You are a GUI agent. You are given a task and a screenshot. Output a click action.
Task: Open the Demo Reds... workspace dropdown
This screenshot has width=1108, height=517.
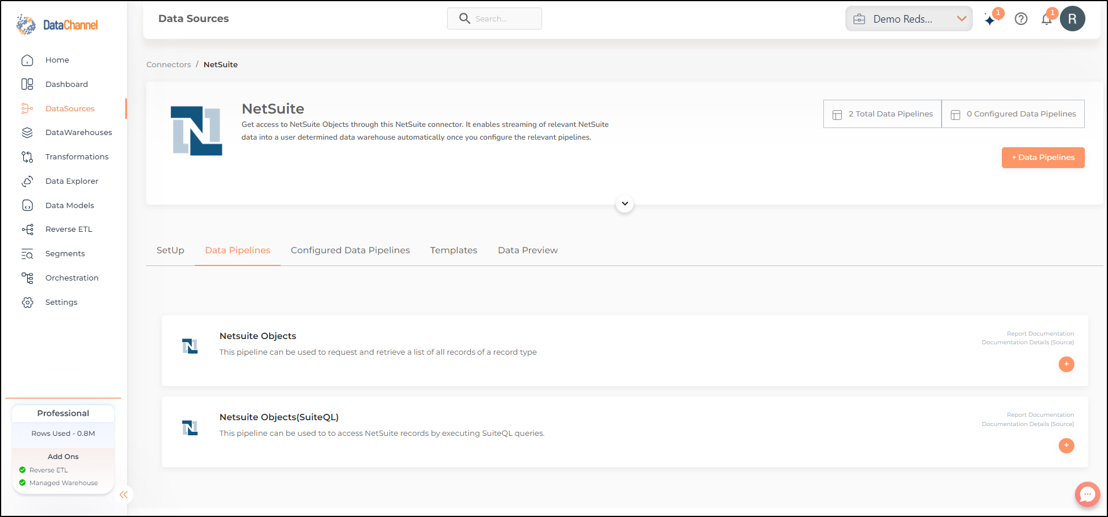pyautogui.click(x=909, y=19)
